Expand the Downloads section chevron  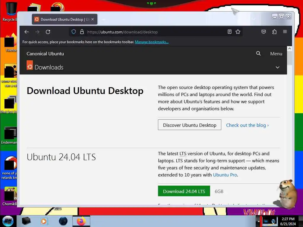coord(278,67)
